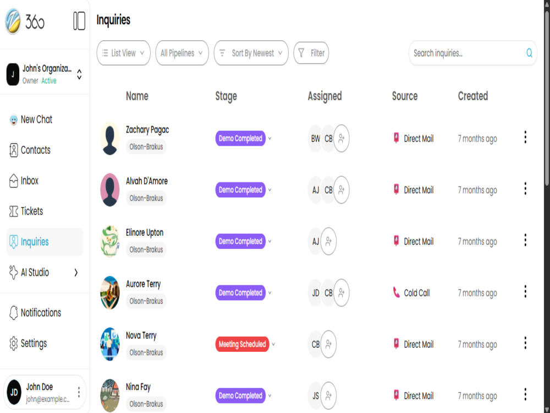Open Elinore Upton inquiry name
Screen dimensions: 550x413
tap(145, 232)
